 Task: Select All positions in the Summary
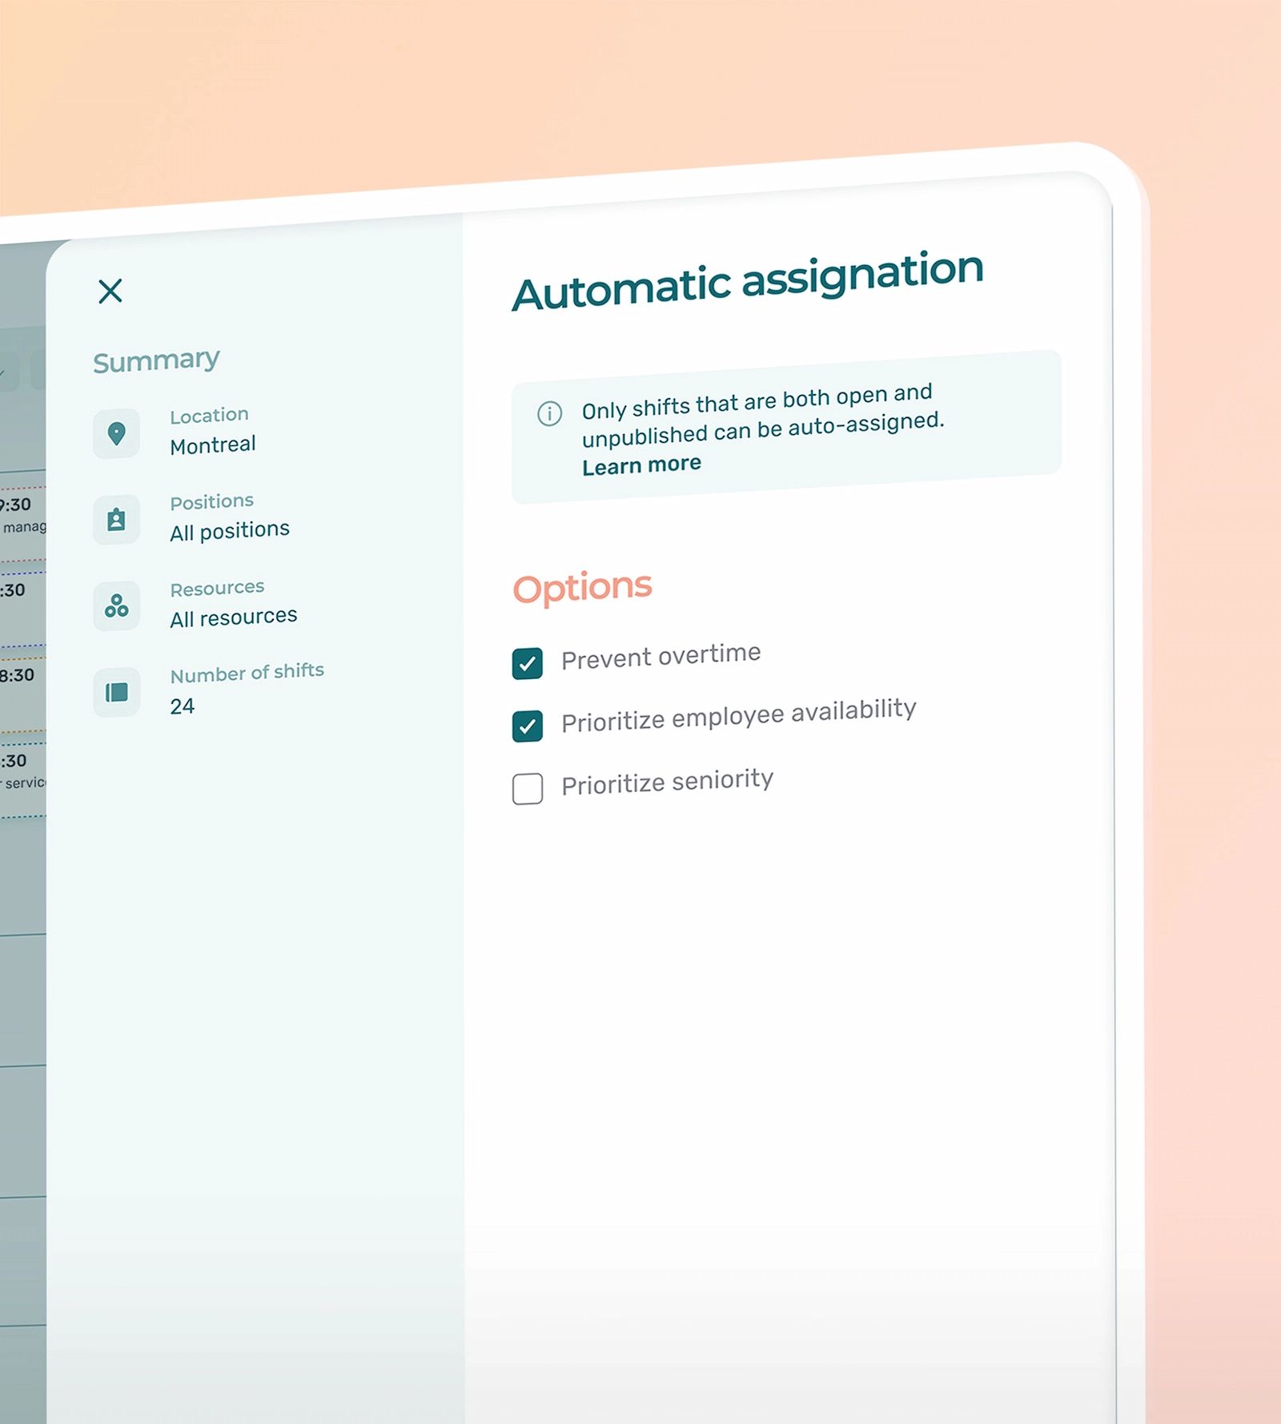coord(230,529)
